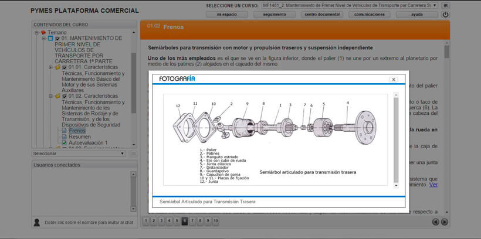
Task: Click 'Semiárbol Articulado para Transmisión Trasera' footer caption
Action: tap(208, 202)
